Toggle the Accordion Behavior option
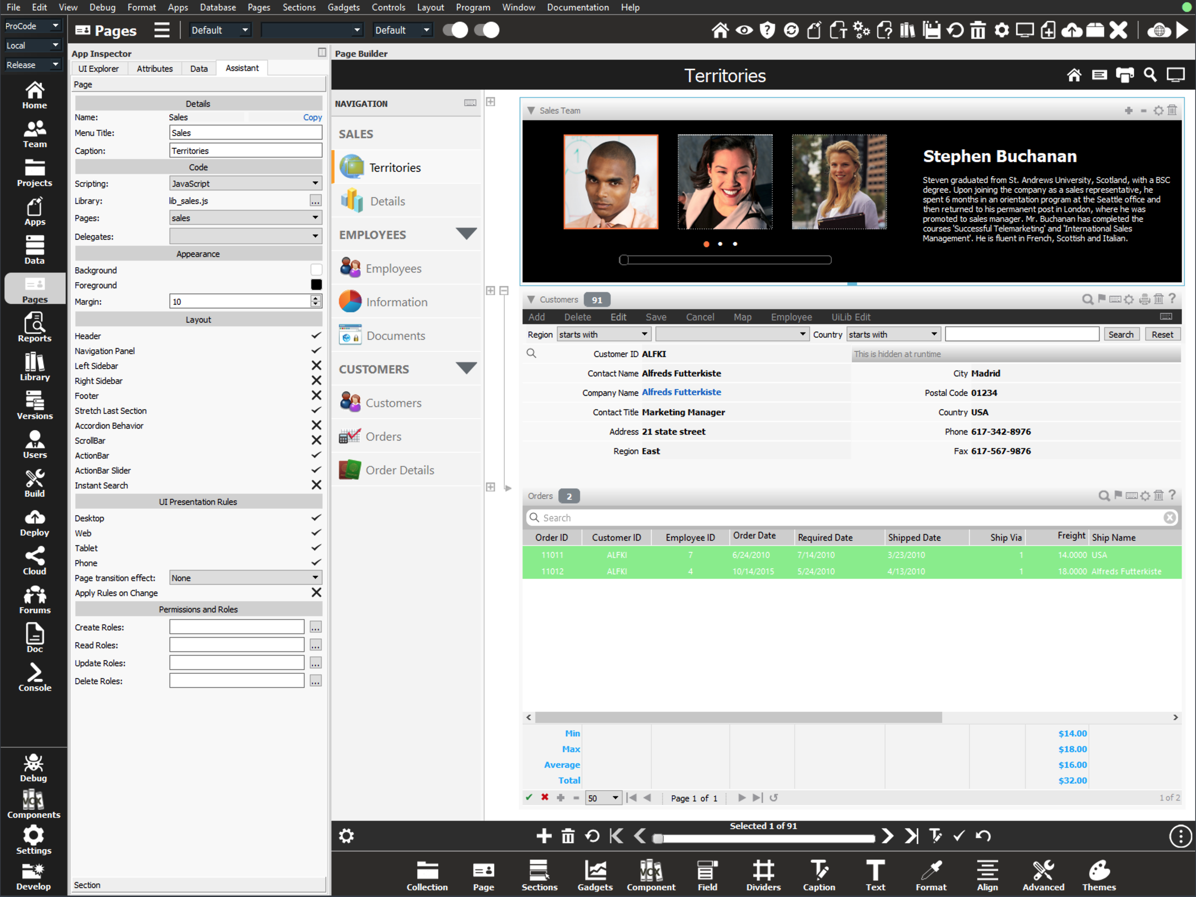Screen dimensions: 1196x897 pos(316,426)
